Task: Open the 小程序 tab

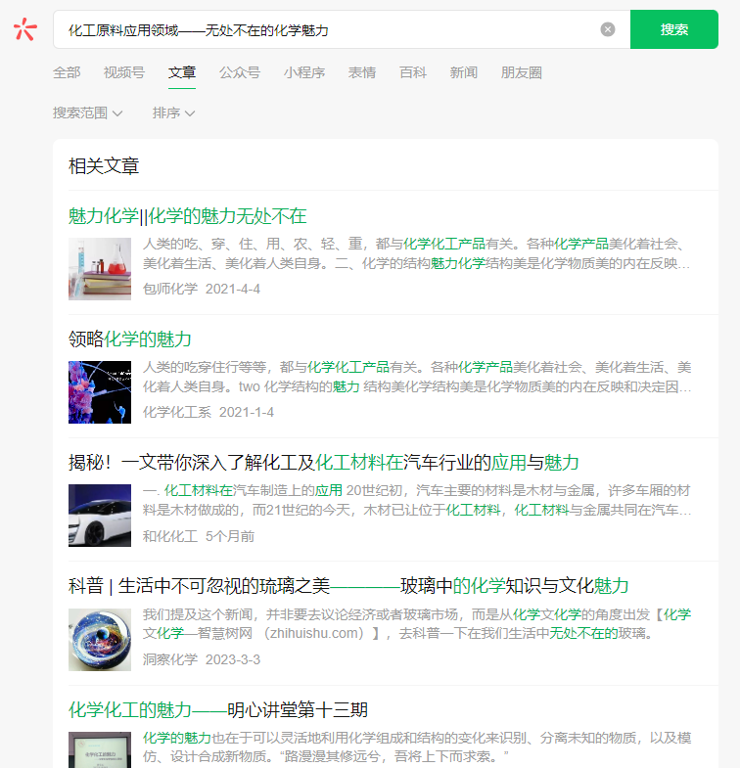Action: 304,72
